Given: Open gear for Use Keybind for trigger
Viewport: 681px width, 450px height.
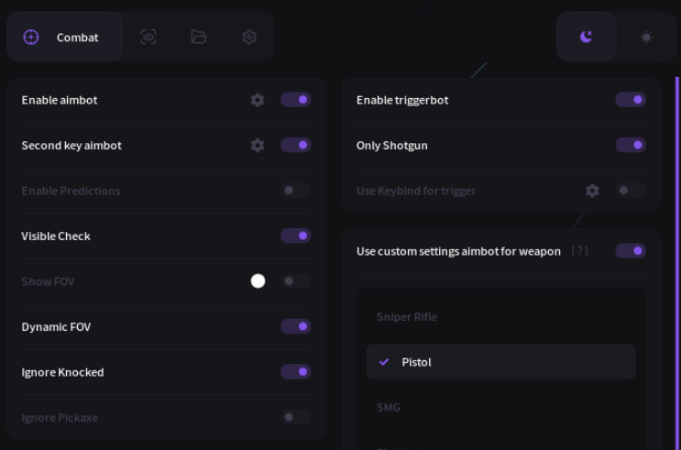Looking at the screenshot, I should 592,191.
